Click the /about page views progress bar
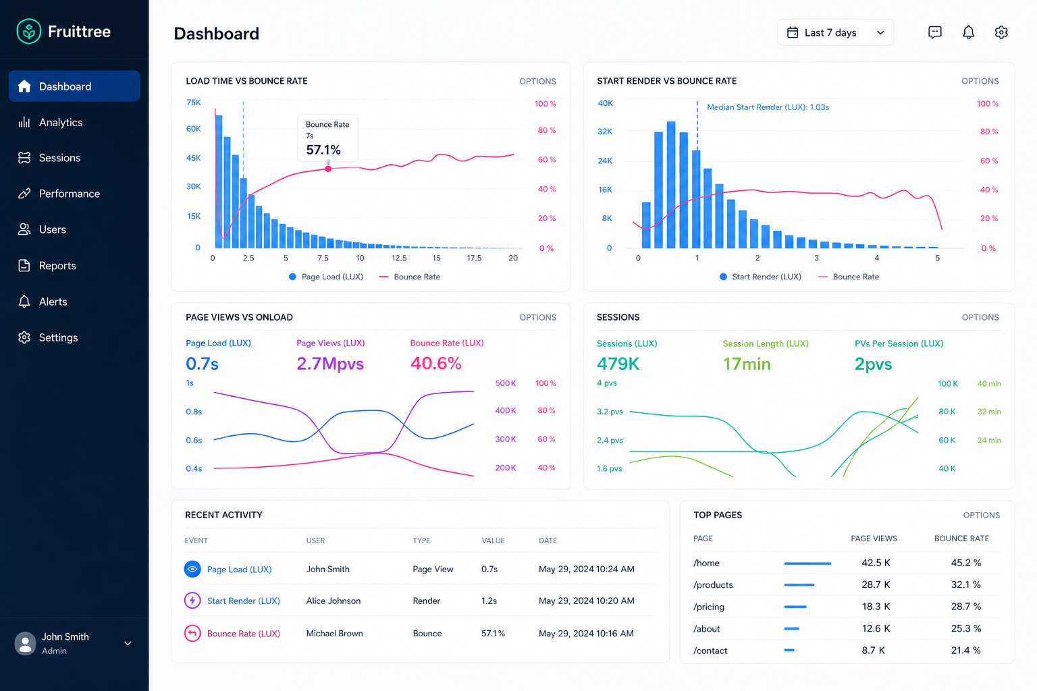Viewport: 1037px width, 691px height. point(792,628)
